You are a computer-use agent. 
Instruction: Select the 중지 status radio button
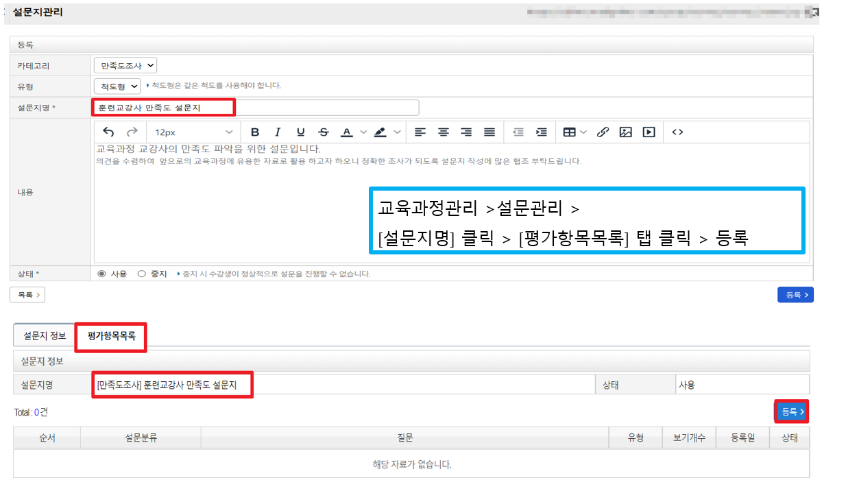[142, 274]
